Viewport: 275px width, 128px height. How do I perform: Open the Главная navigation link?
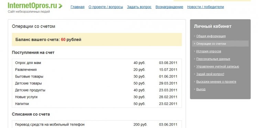(x=77, y=7)
